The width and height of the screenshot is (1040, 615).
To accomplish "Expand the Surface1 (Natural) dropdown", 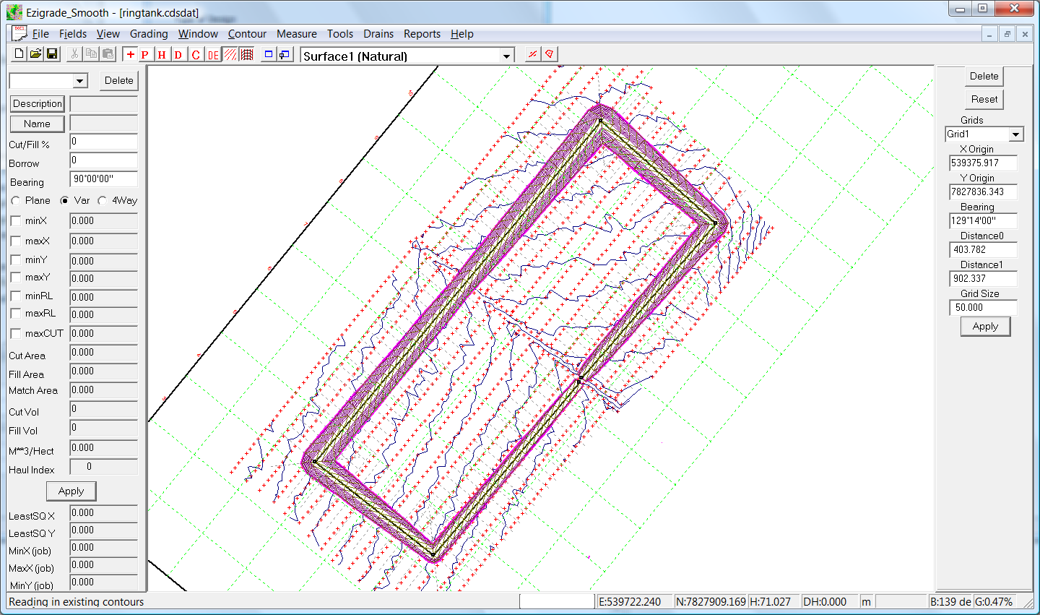I will [507, 56].
